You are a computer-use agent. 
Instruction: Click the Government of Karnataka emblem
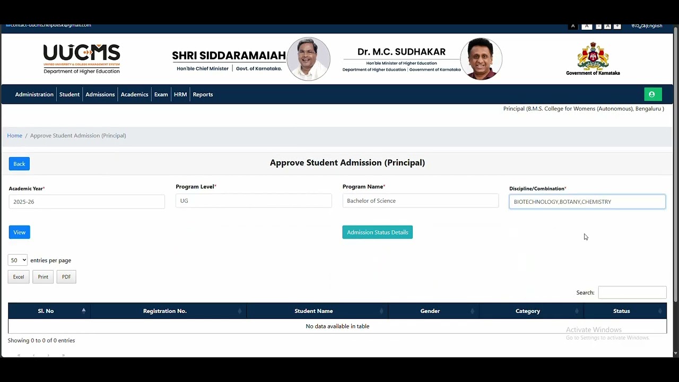click(x=593, y=59)
